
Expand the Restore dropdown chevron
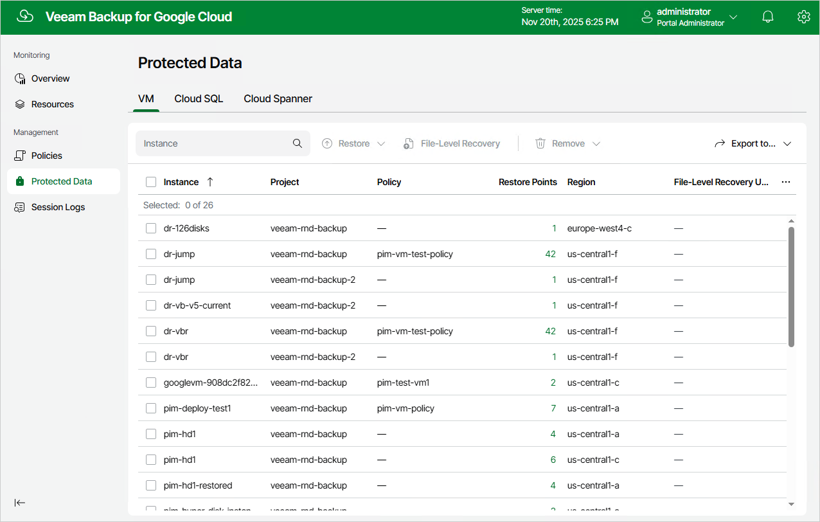[x=381, y=143]
